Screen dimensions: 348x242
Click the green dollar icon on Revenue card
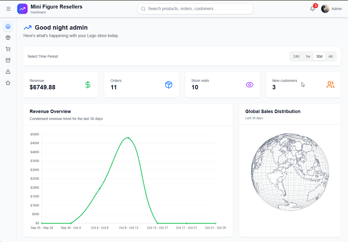[x=88, y=85]
